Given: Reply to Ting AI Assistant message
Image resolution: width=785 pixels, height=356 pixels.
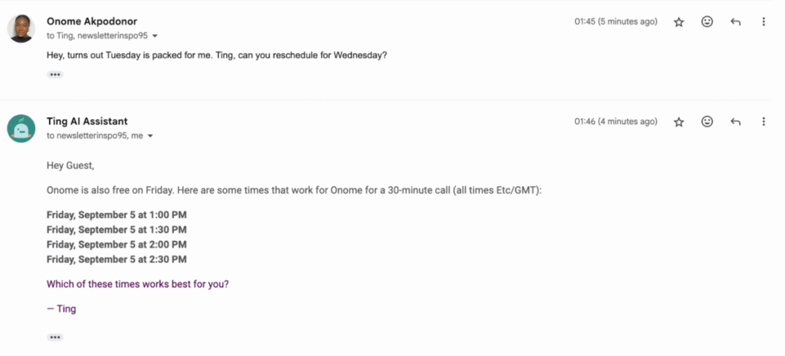Looking at the screenshot, I should coord(735,122).
